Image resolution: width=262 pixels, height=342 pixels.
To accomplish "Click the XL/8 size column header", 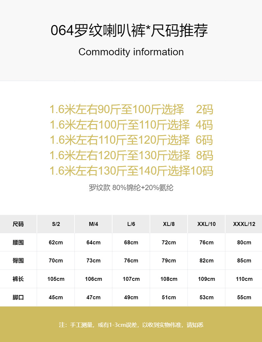I will [169, 224].
